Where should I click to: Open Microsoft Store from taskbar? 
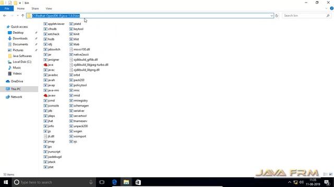(138, 182)
